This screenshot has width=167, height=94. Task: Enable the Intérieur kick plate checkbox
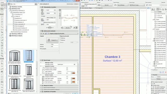point(61,40)
